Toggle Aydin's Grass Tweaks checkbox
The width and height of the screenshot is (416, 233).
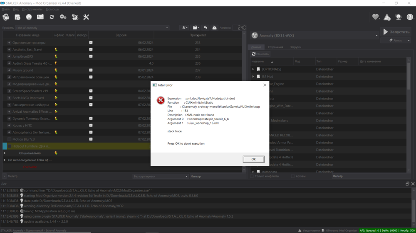[x=9, y=63]
